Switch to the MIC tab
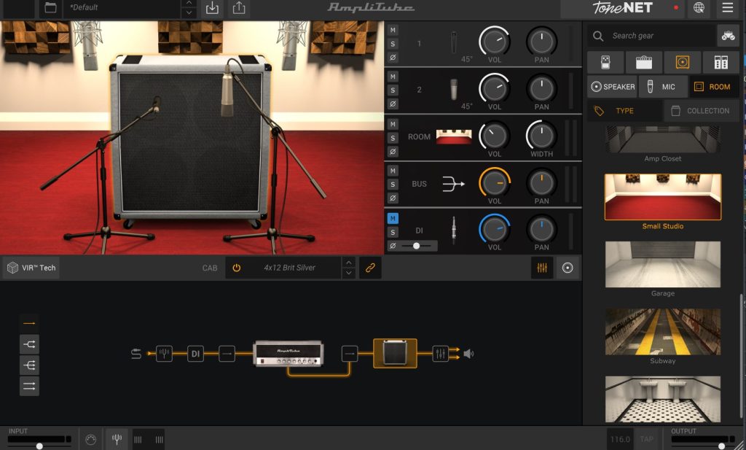This screenshot has height=450, width=746. click(x=663, y=87)
